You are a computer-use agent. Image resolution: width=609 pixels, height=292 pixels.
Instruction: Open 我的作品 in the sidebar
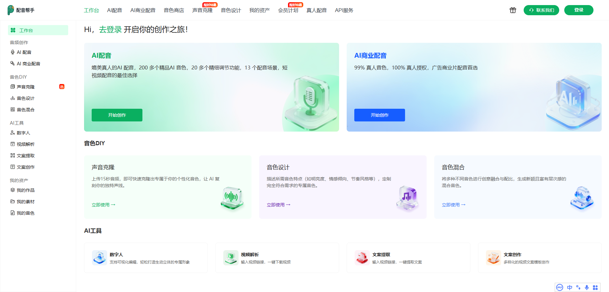26,190
